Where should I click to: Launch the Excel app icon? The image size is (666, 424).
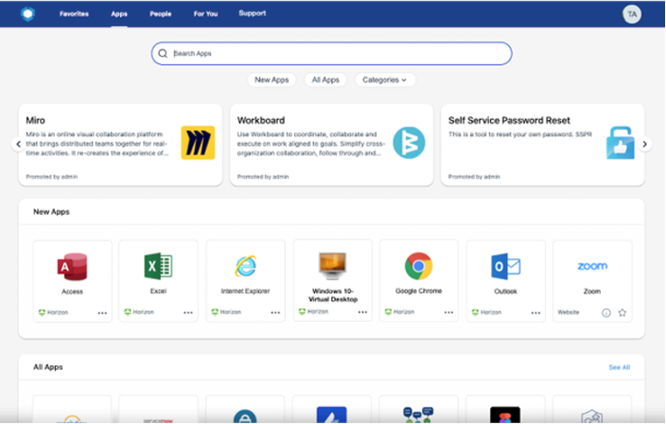click(158, 267)
